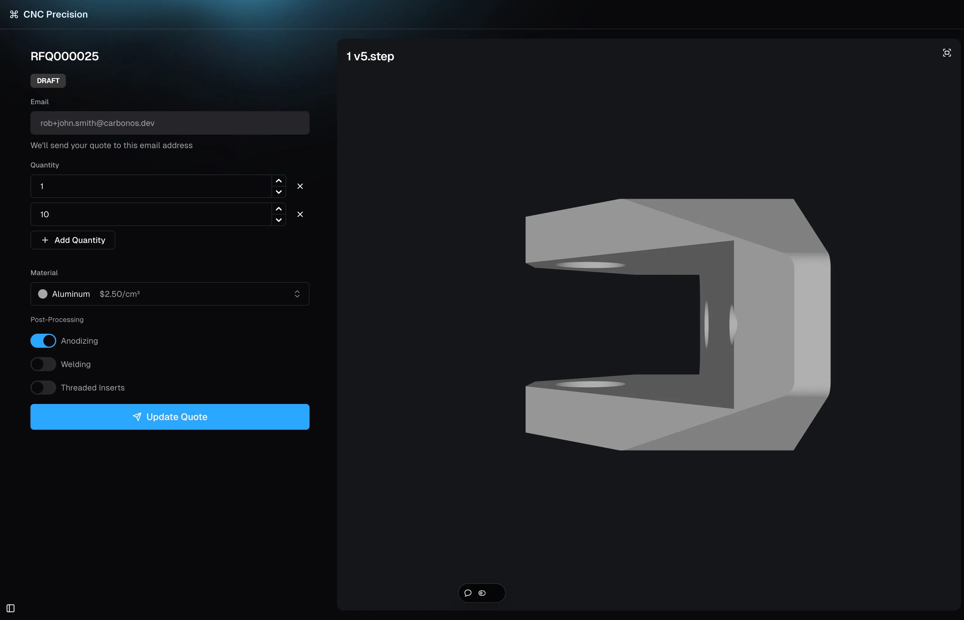The height and width of the screenshot is (620, 964).
Task: Add another quantity row
Action: [x=73, y=240]
